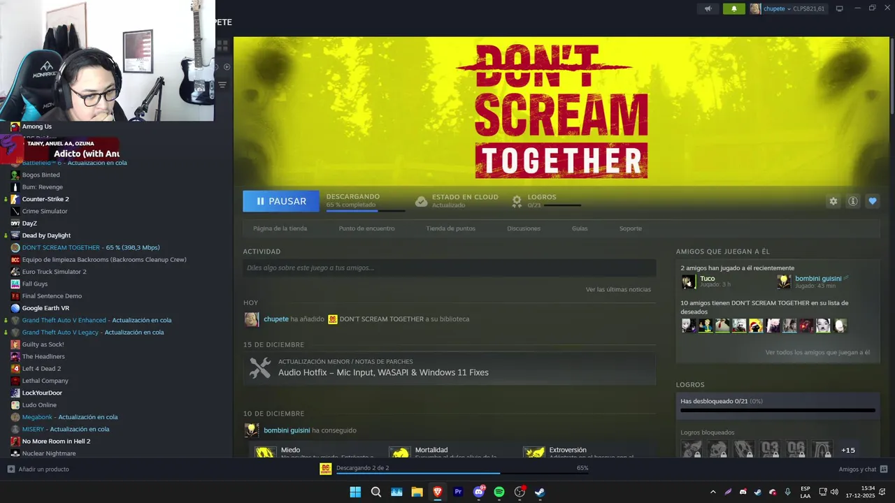Viewport: 895px width, 503px height.
Task: Show game info via the i icon
Action: tap(853, 201)
